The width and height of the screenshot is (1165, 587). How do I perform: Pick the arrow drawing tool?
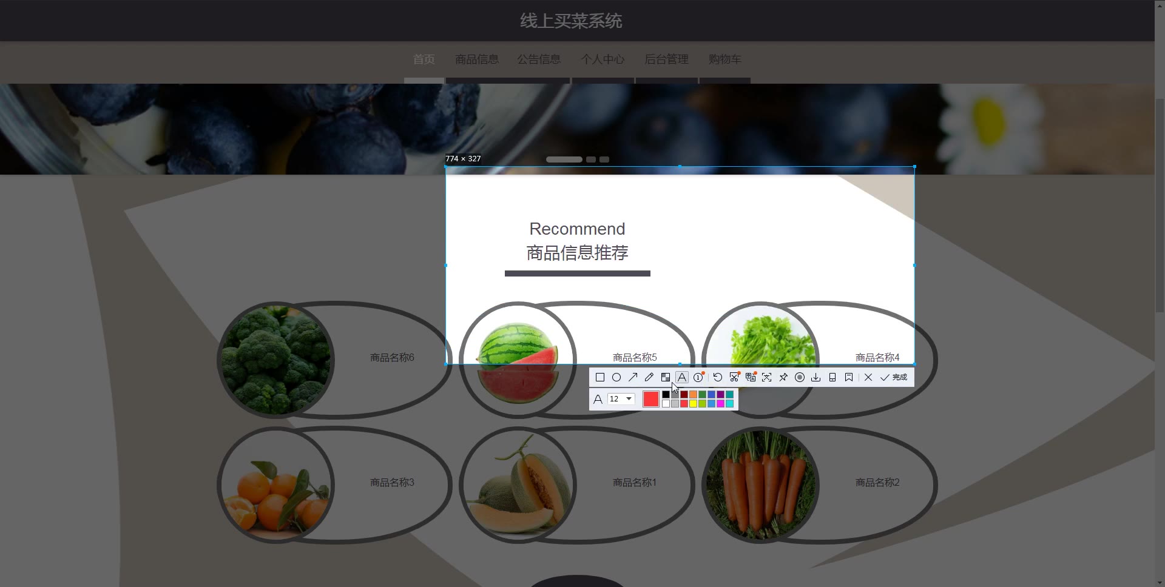(x=633, y=377)
